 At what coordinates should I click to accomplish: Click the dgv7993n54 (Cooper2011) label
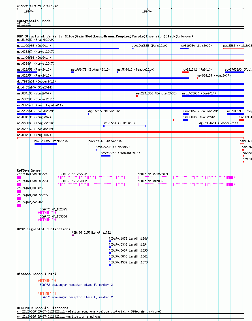click(x=36, y=81)
